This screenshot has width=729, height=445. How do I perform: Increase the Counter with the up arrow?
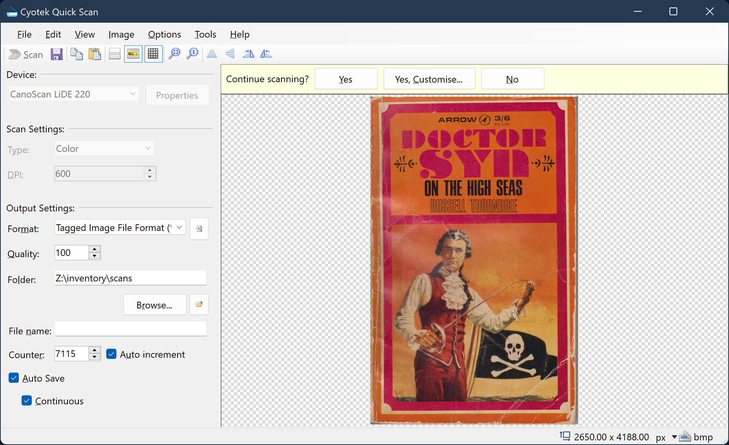94,350
